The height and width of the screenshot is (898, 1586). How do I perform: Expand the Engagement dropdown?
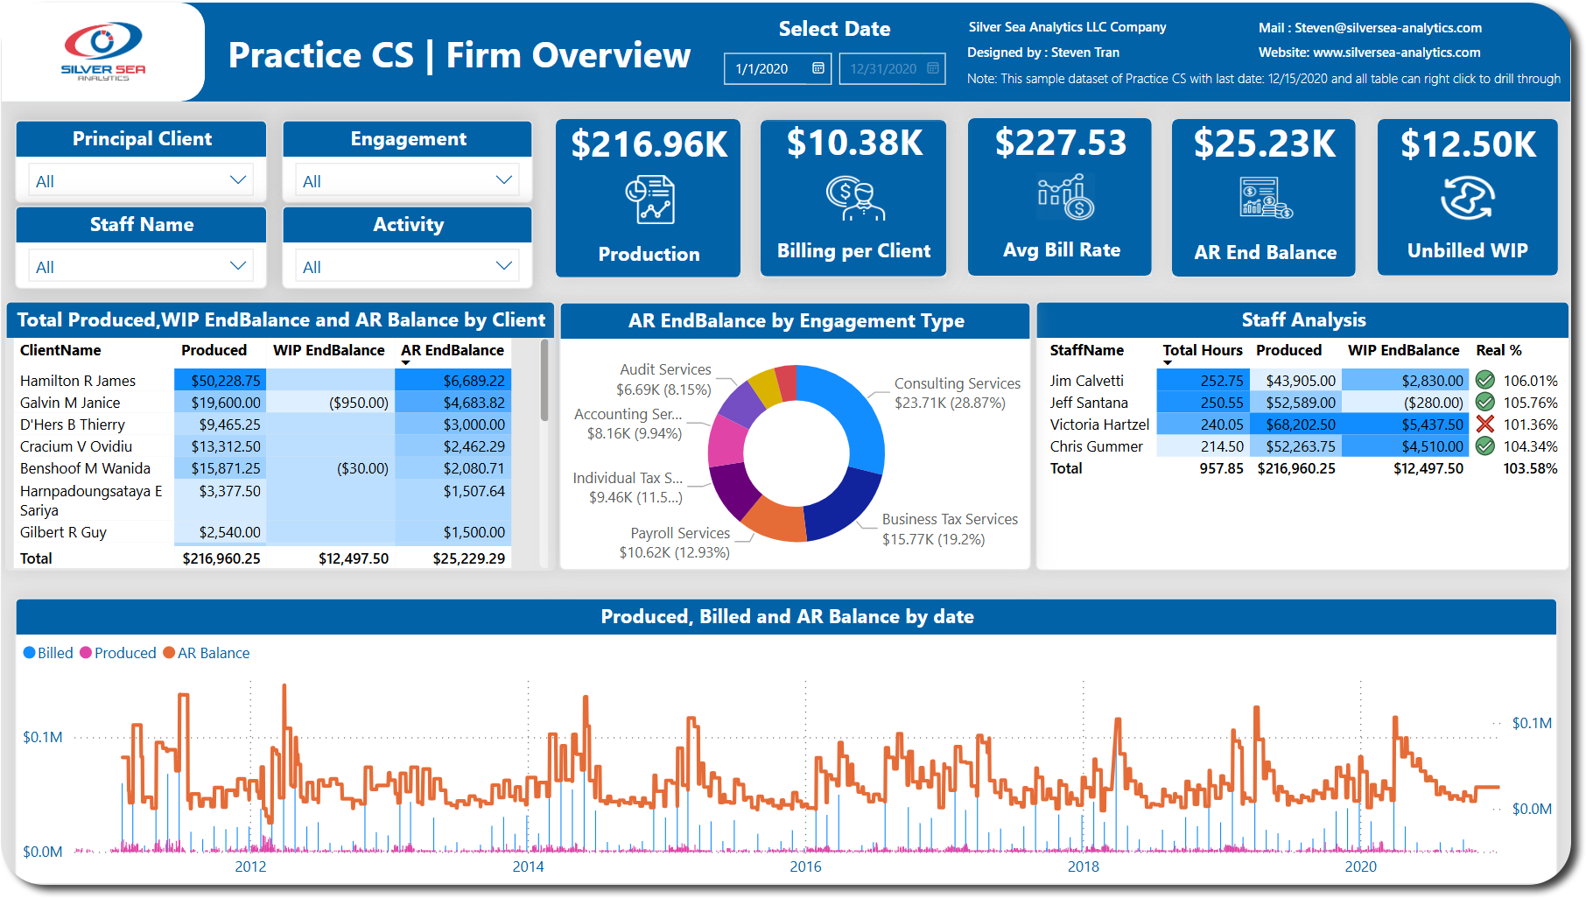(x=503, y=179)
